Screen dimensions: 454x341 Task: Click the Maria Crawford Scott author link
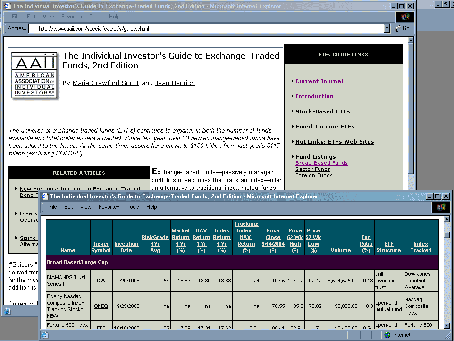click(106, 83)
